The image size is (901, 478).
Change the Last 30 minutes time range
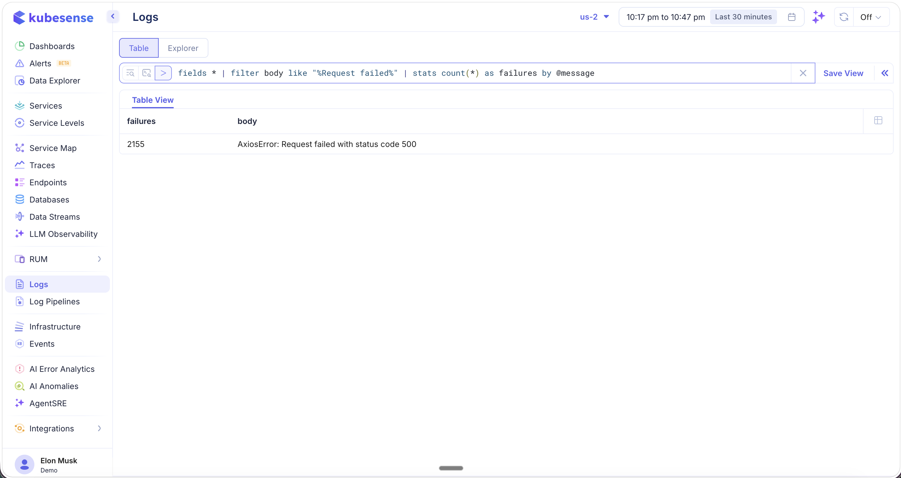744,17
